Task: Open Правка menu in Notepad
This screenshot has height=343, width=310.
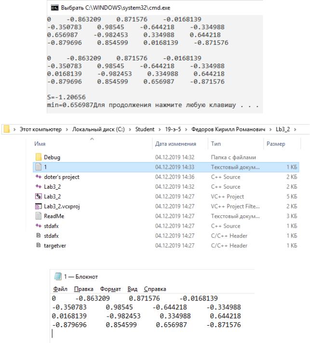Action: coord(83,289)
